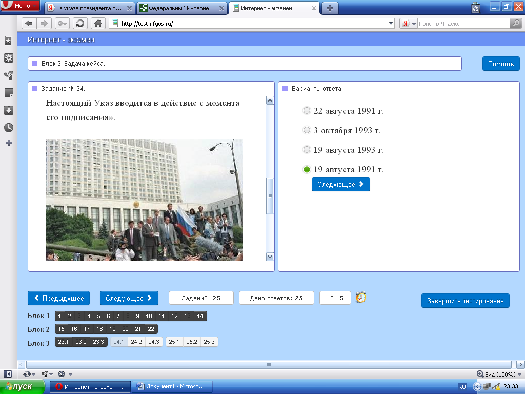Add a panel with the plus icon
This screenshot has height=394, width=525.
(x=9, y=143)
